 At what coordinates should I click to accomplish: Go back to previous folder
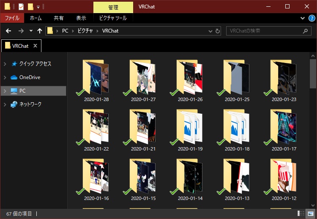(8, 31)
